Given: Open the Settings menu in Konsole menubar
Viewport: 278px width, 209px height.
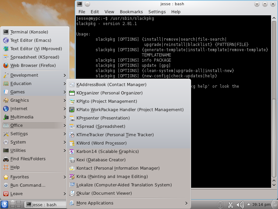Looking at the screenshot, I should coord(157,11).
